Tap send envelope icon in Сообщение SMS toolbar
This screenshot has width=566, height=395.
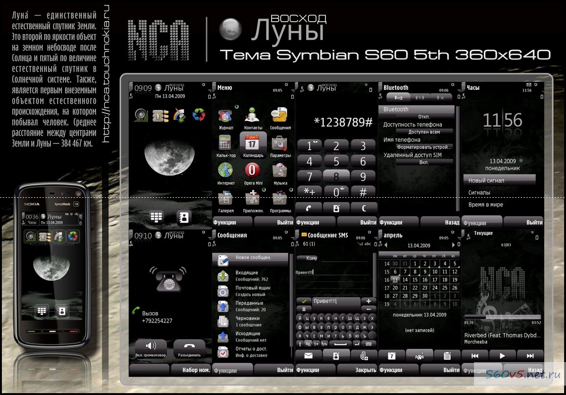point(308,356)
